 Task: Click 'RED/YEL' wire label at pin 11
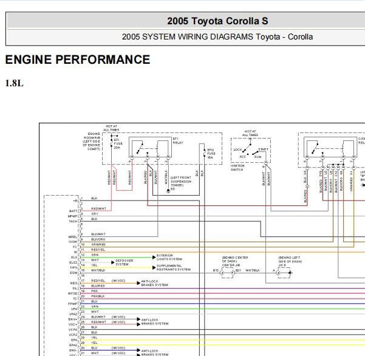point(98,250)
